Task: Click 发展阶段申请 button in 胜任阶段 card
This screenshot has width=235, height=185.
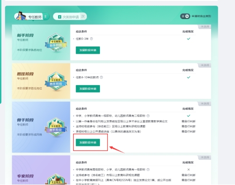Action: point(88,89)
